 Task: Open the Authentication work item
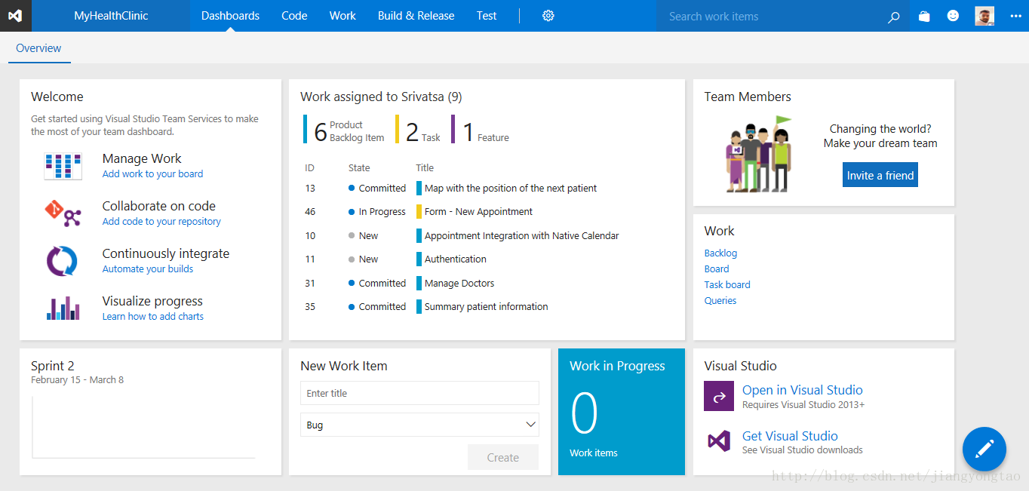click(456, 259)
